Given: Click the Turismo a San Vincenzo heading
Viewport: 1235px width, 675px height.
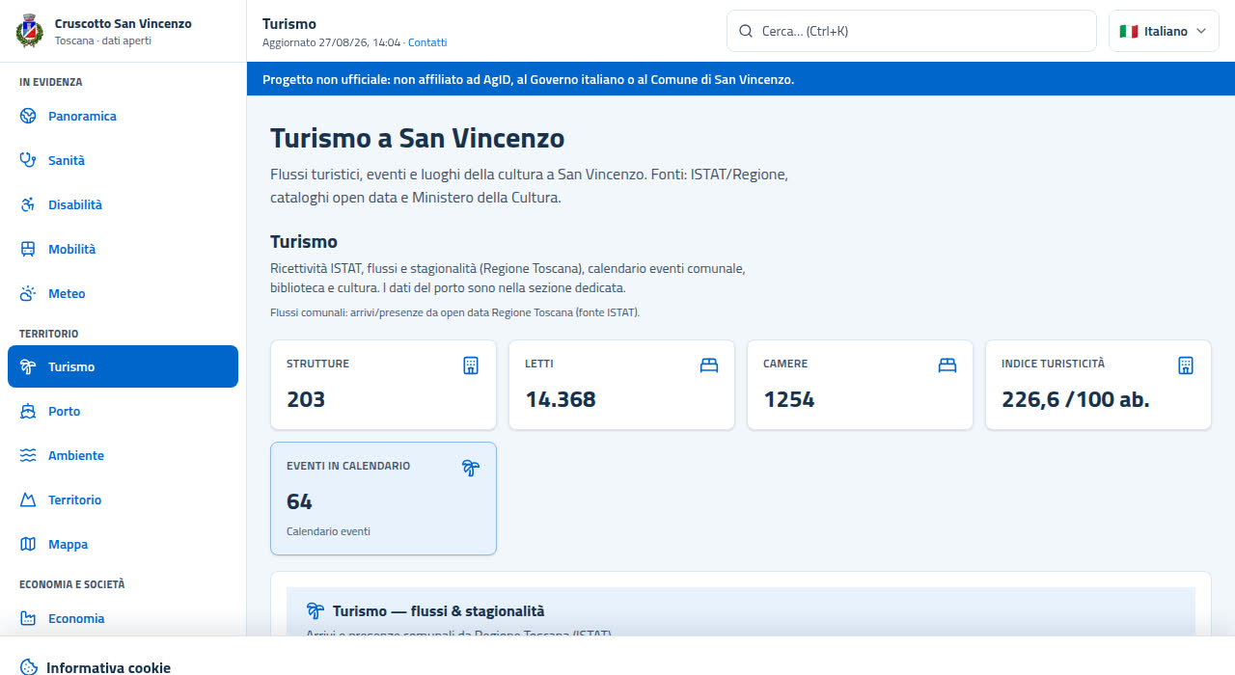Looking at the screenshot, I should pyautogui.click(x=417, y=138).
